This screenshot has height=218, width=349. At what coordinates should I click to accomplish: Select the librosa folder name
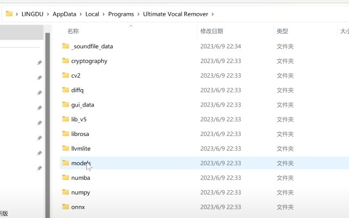click(x=80, y=134)
